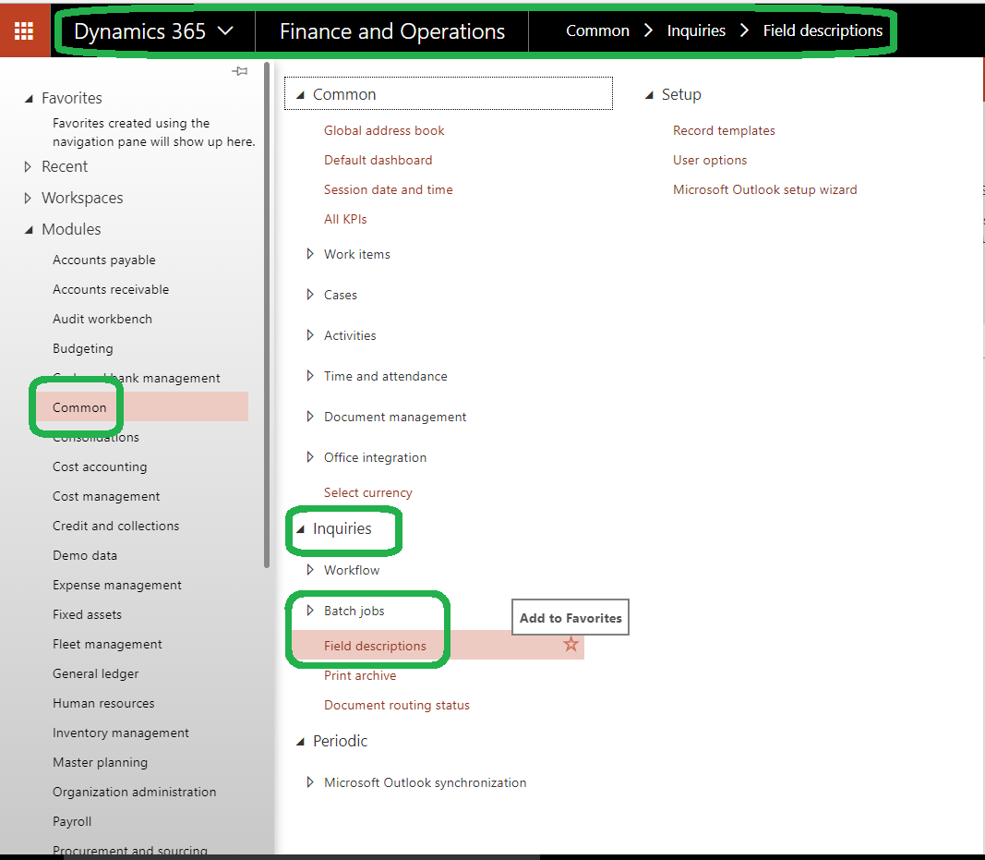This screenshot has width=985, height=860.
Task: Open Global address book
Action: (x=384, y=131)
